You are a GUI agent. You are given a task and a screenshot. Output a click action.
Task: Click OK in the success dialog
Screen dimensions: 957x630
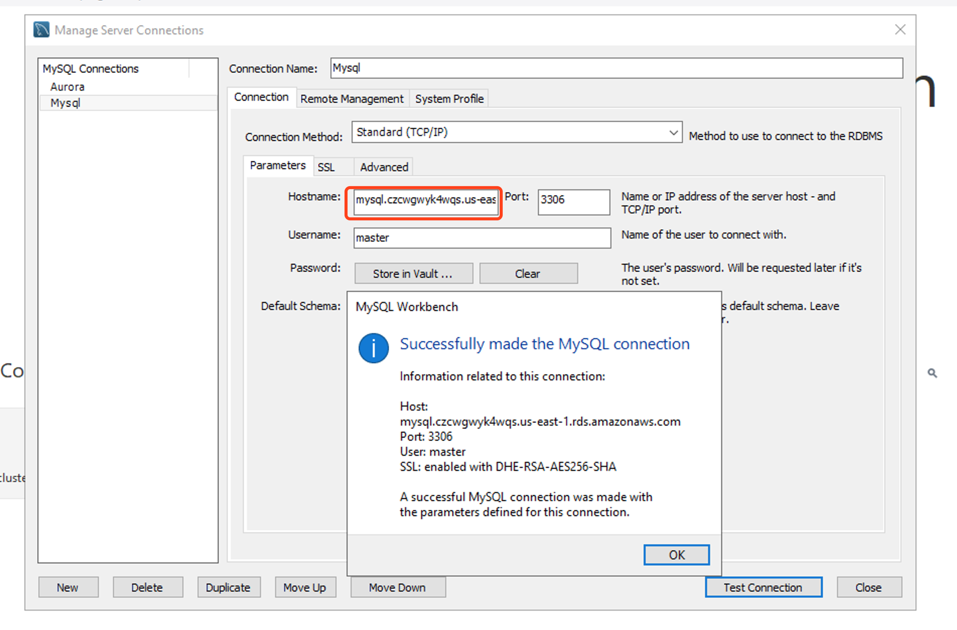click(x=676, y=555)
